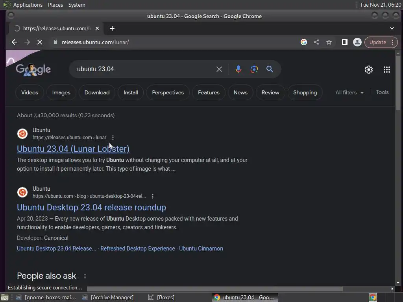This screenshot has height=302, width=403.
Task: Open Ubuntu Desktop 23.04 Release... sublink
Action: (56, 249)
